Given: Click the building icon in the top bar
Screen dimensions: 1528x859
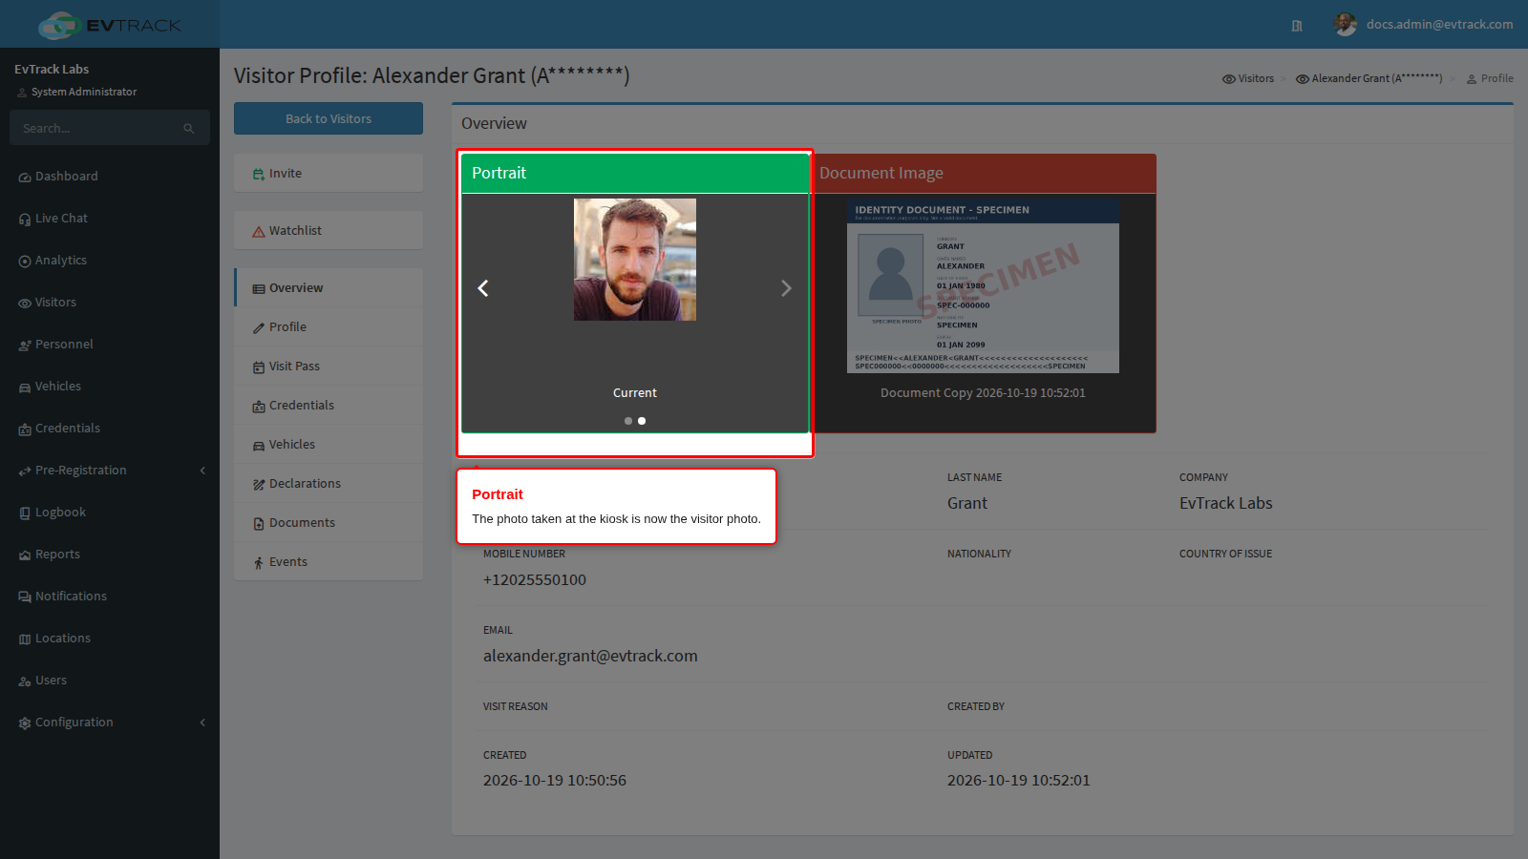Looking at the screenshot, I should [x=1297, y=26].
